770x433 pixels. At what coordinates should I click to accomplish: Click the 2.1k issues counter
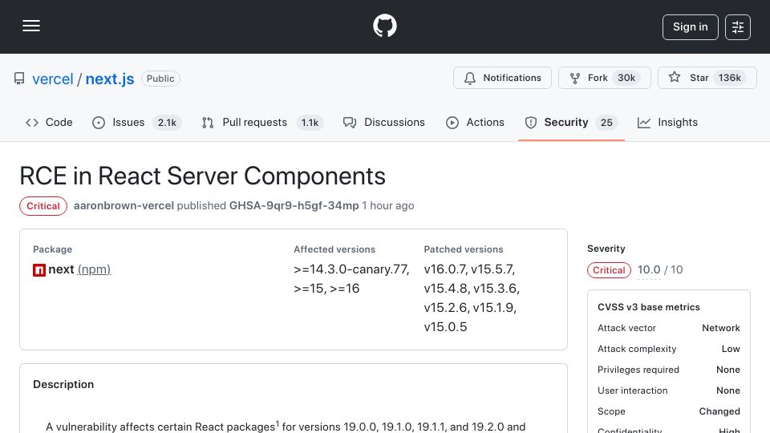coord(167,123)
